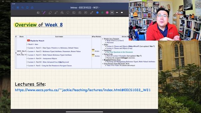This screenshot has width=201, height=113.
Task: Open the Apple menu
Action: pyautogui.click(x=3, y=1)
